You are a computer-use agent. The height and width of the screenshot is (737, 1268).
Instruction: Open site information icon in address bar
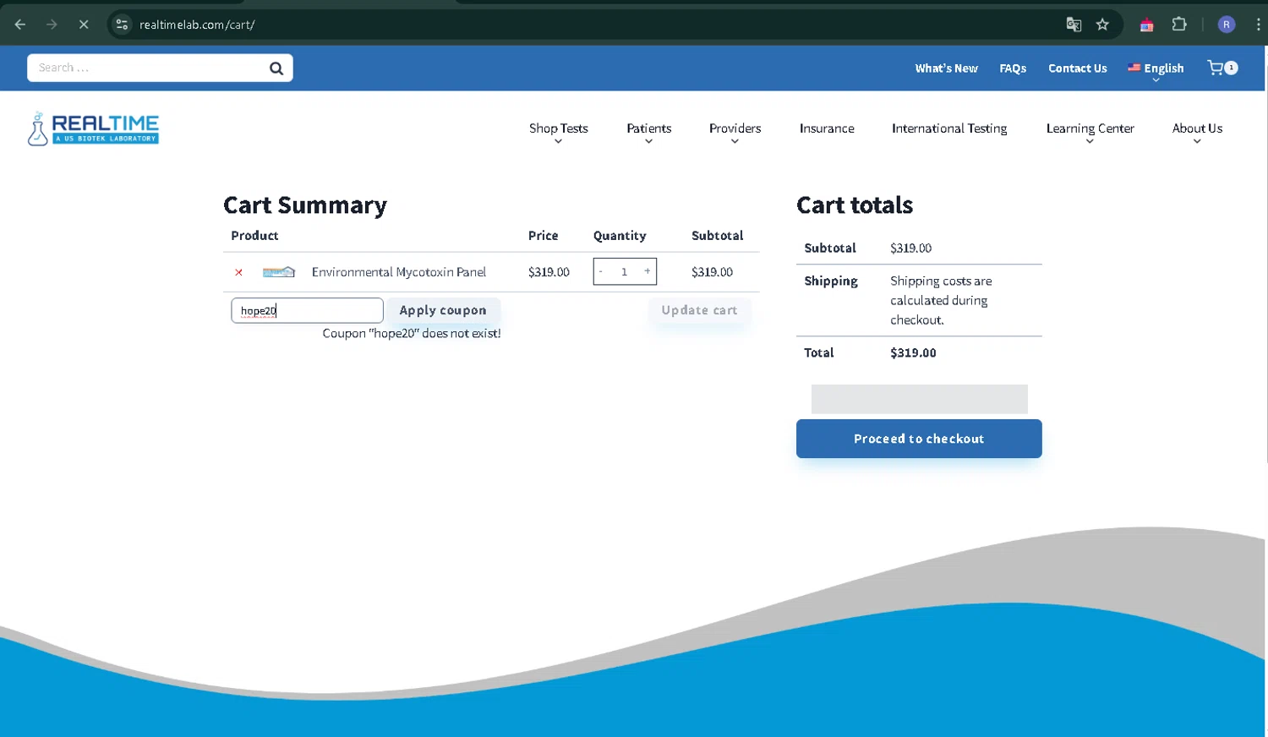pos(123,25)
